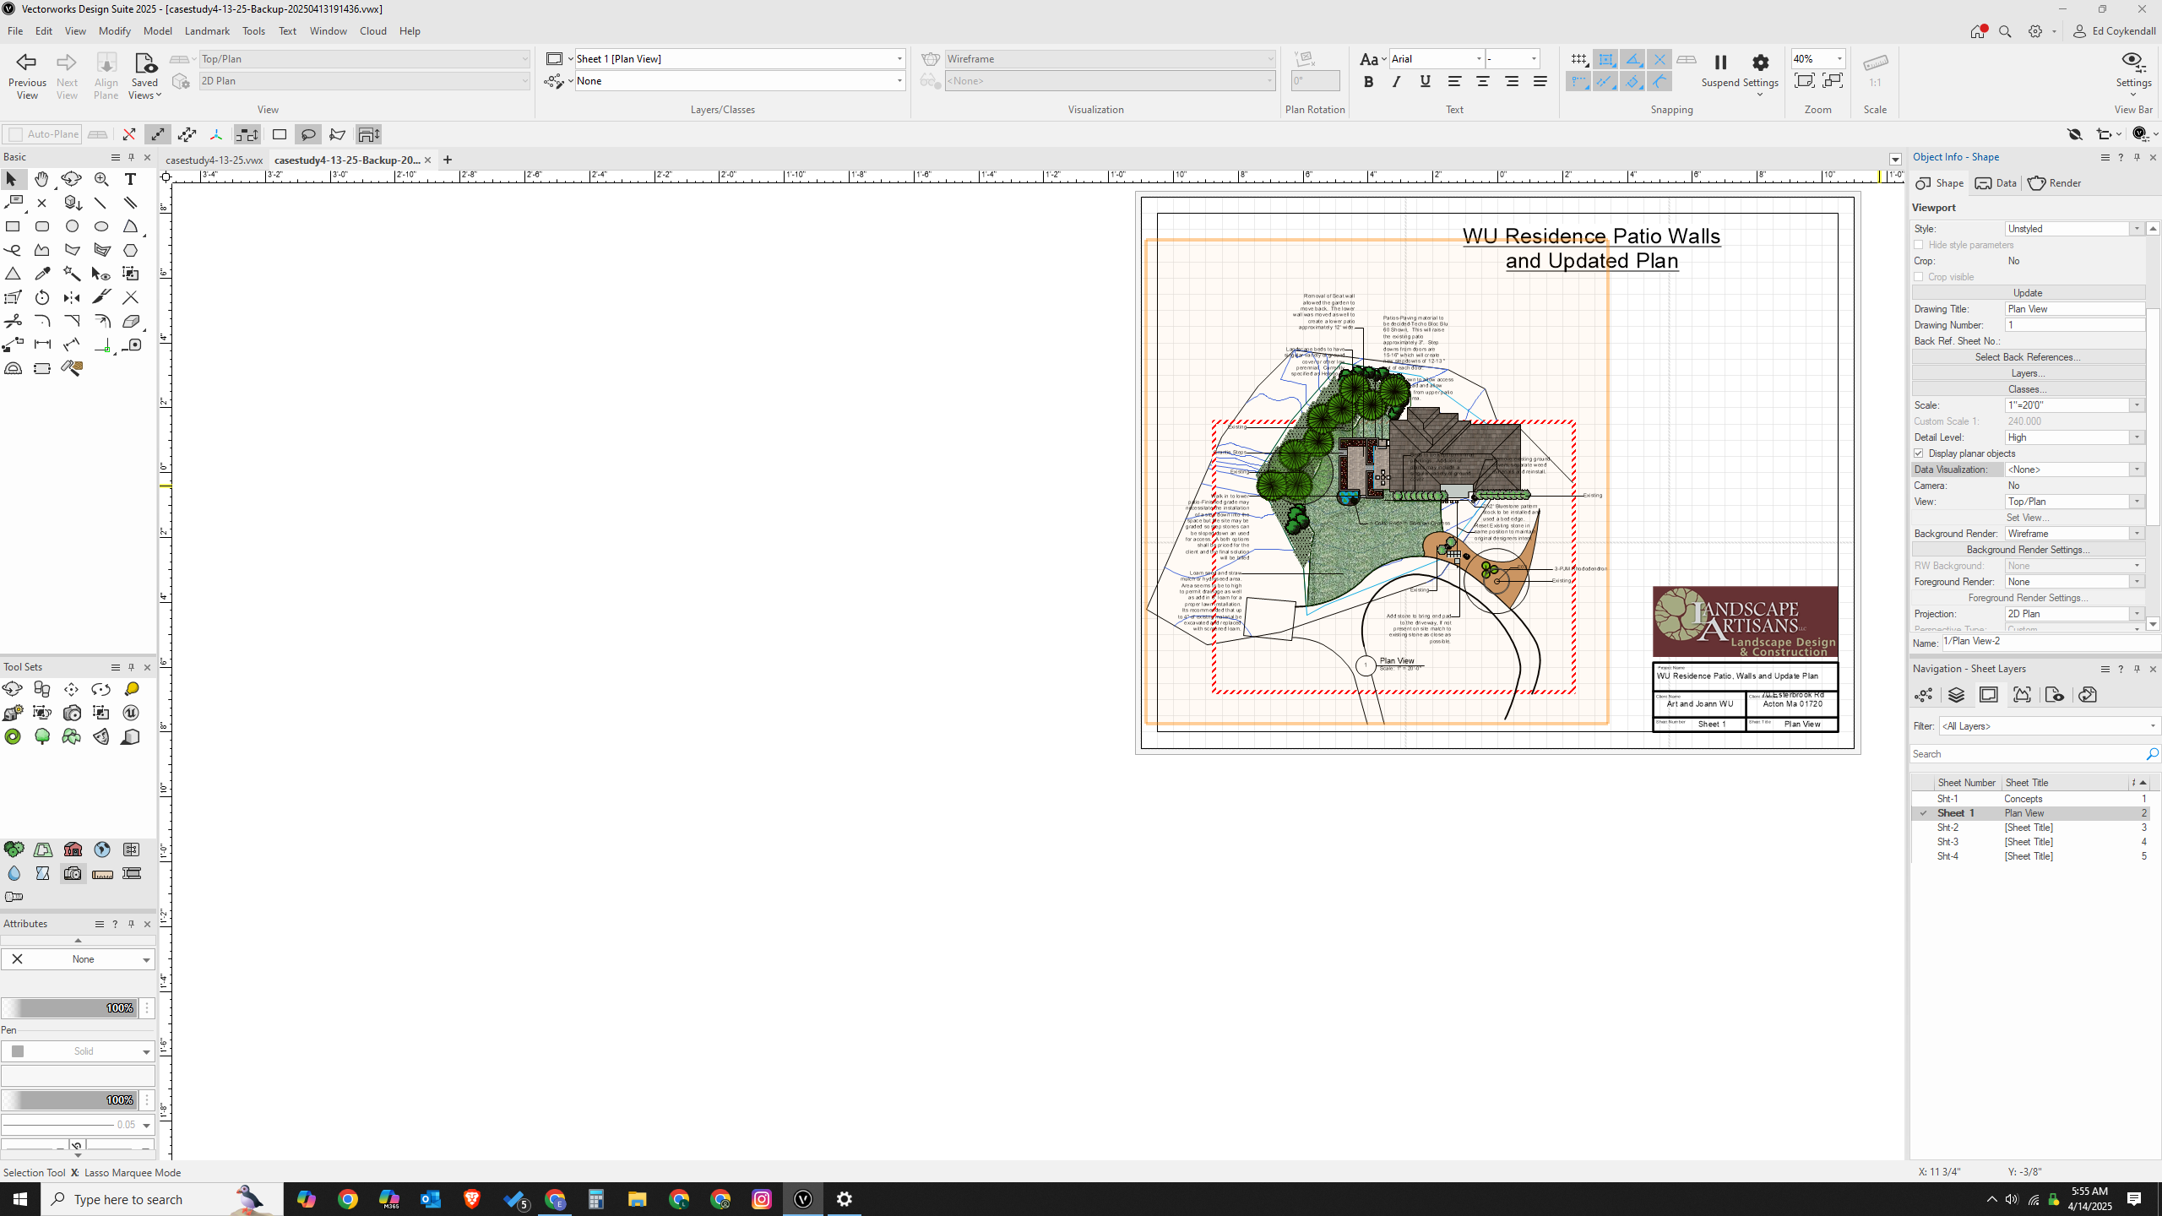Open Snapping Settings gear
This screenshot has height=1216, width=2162.
click(x=1760, y=62)
